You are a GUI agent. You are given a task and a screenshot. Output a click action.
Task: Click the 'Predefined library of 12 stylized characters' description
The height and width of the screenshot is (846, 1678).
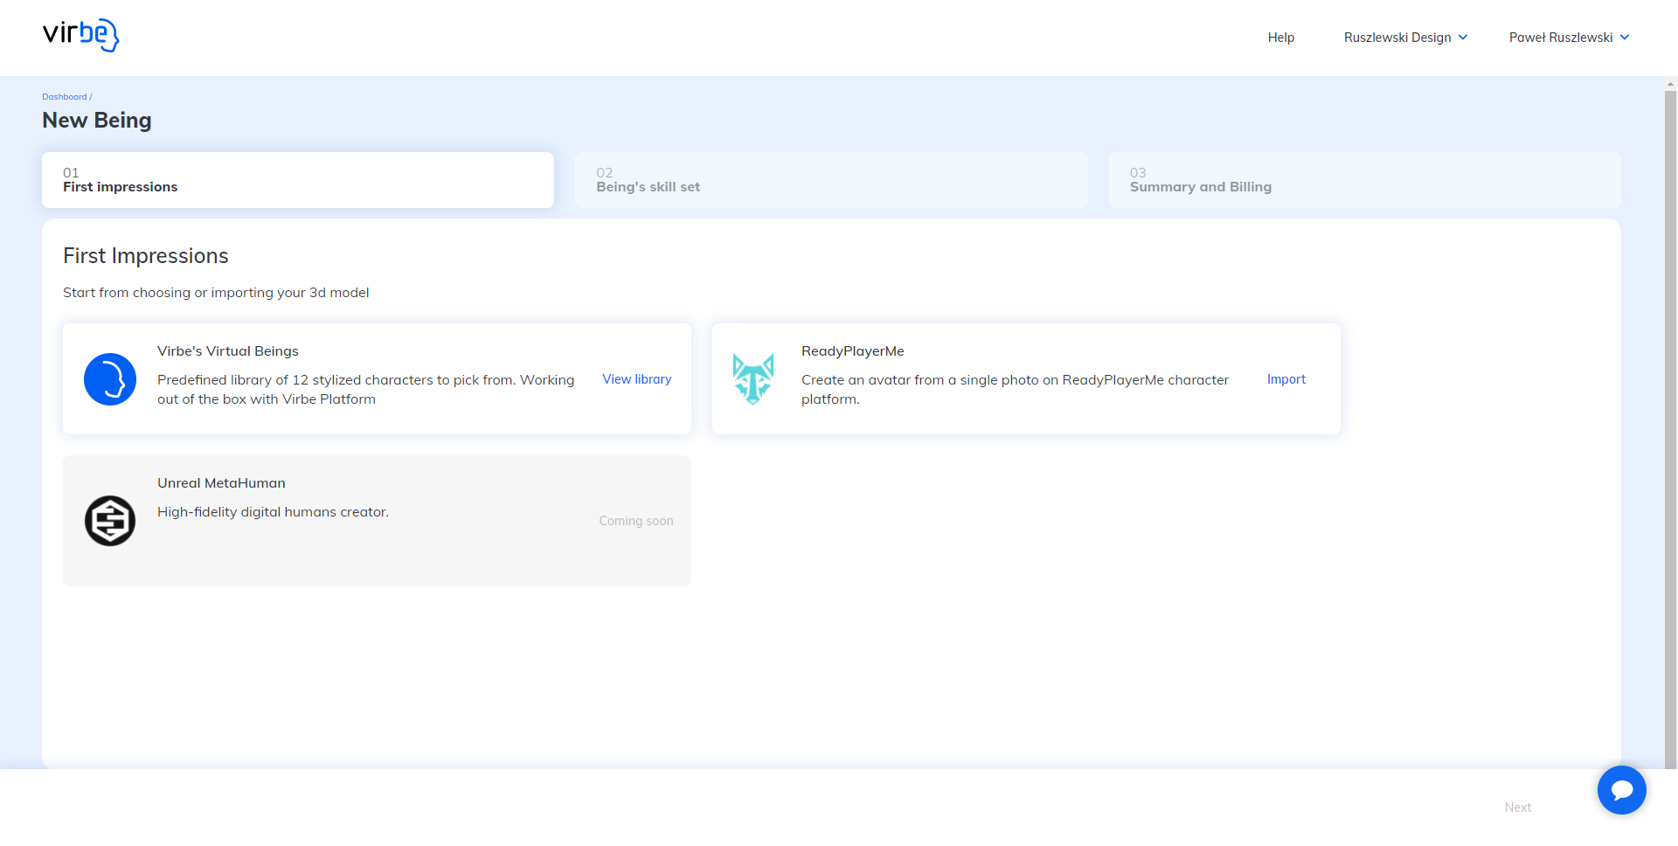point(366,390)
